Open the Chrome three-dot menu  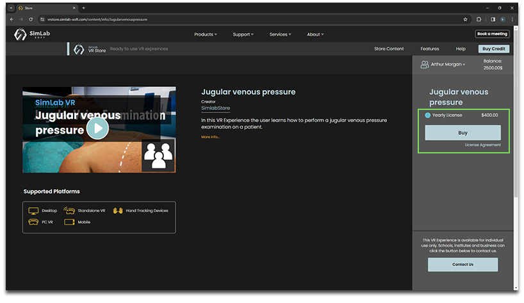(512, 19)
